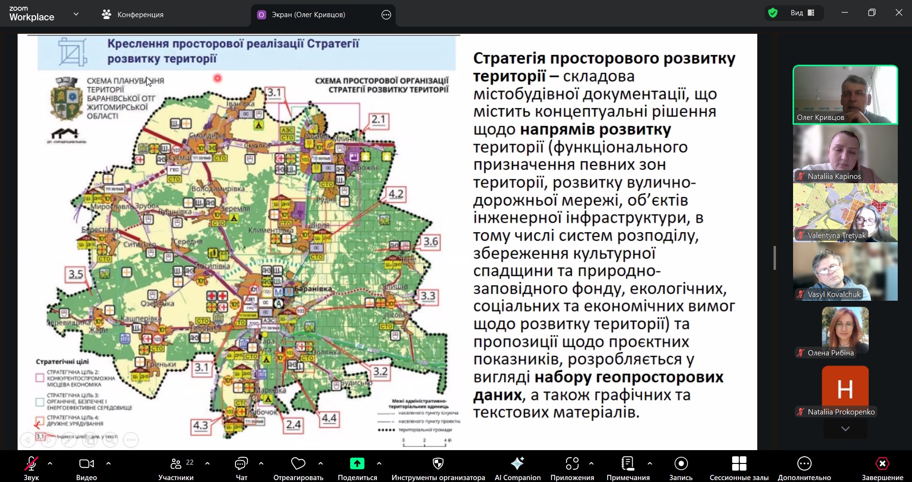The width and height of the screenshot is (912, 482).
Task: Open AI Companion
Action: (517, 463)
